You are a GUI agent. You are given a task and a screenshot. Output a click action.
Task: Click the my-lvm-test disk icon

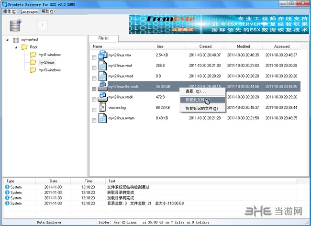16,40
